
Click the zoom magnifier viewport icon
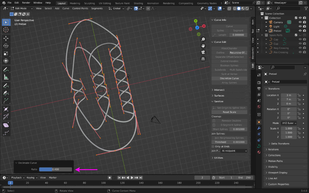point(203,40)
